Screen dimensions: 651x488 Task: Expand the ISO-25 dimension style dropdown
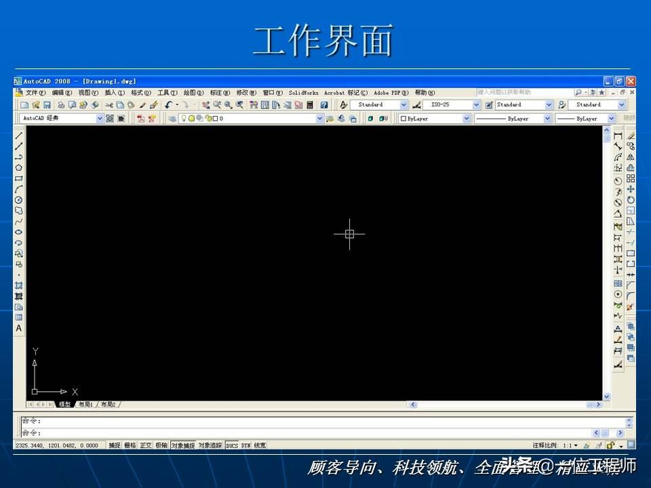coord(475,105)
